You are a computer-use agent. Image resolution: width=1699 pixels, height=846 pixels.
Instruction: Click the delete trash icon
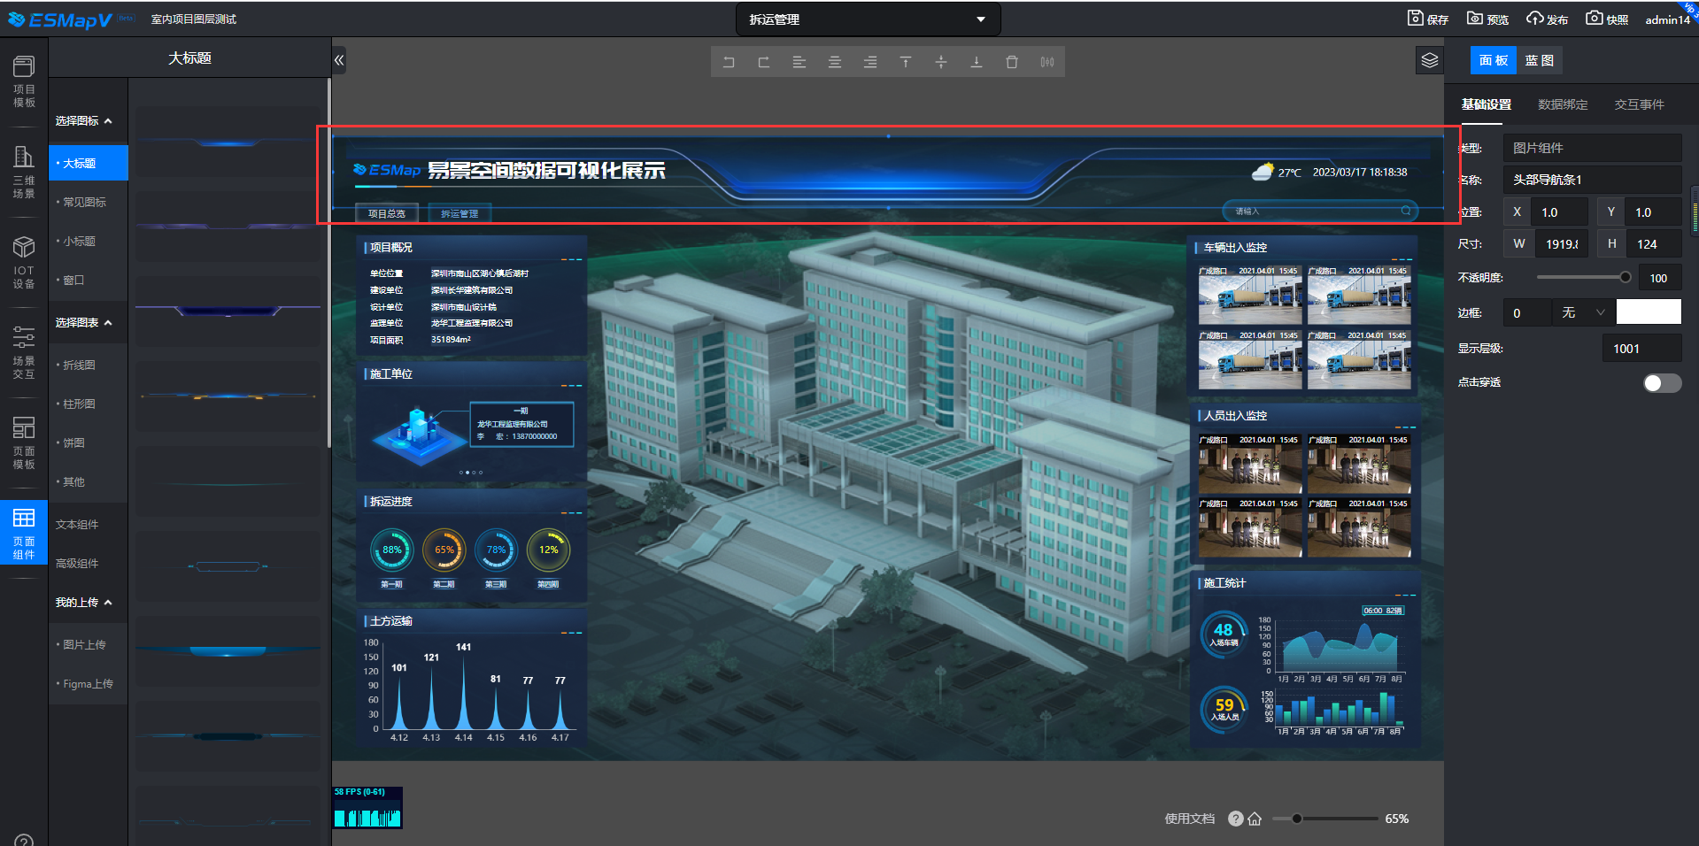coord(1012,62)
